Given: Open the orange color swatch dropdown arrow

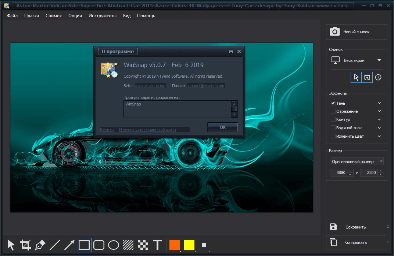Looking at the screenshot, I should coord(180,251).
